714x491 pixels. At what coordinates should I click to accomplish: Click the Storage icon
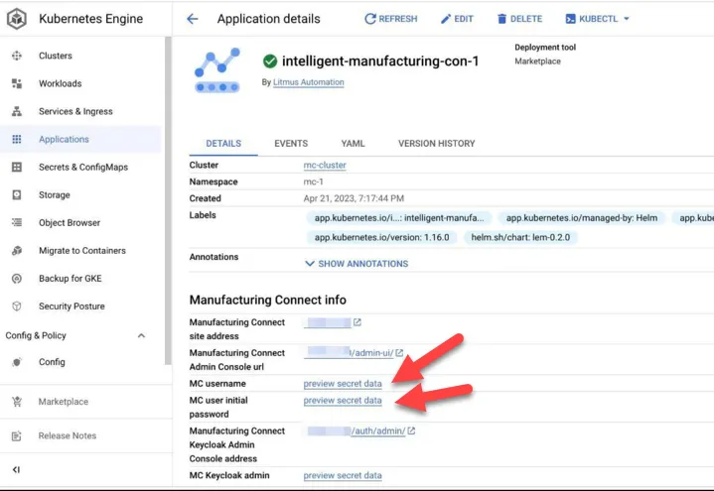point(17,194)
